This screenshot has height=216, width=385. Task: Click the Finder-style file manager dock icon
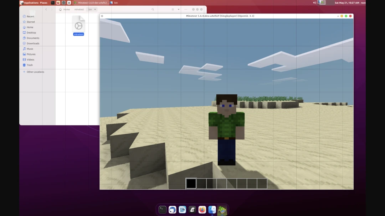(x=212, y=210)
